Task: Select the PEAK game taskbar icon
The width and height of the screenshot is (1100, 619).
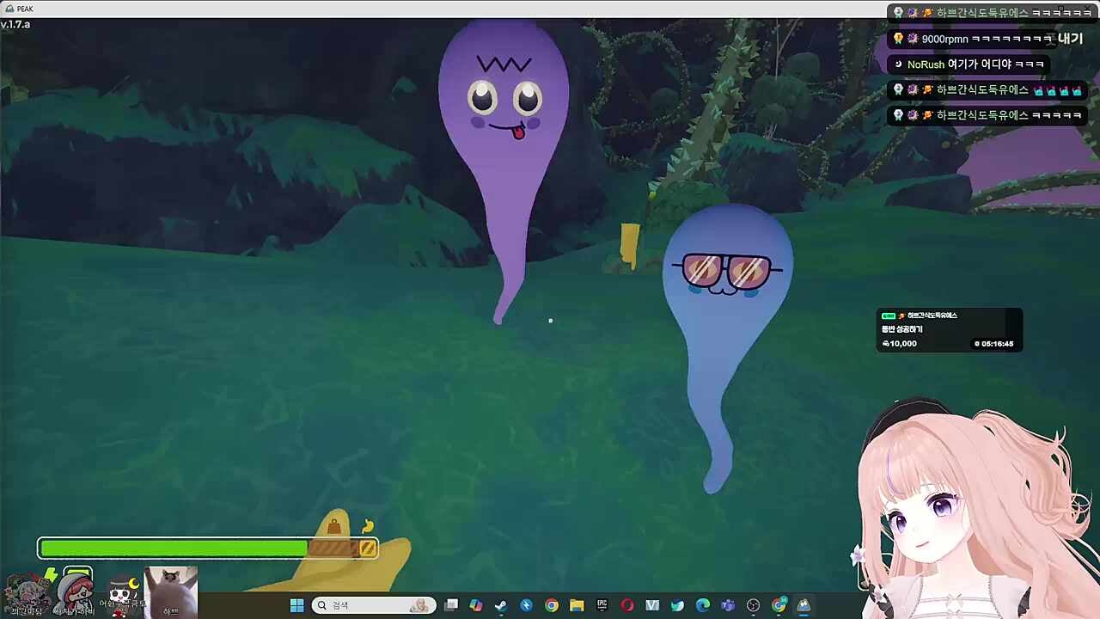Action: click(804, 605)
